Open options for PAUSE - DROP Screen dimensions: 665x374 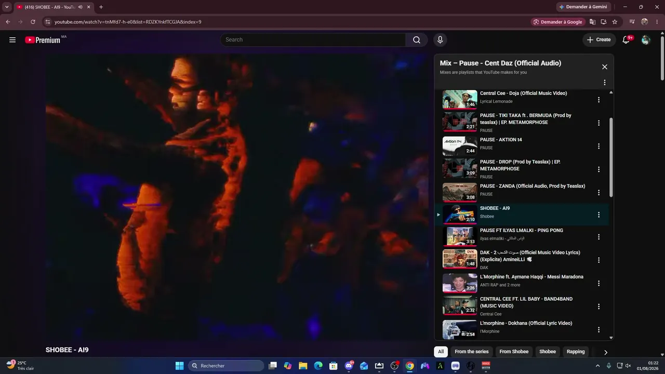point(598,169)
